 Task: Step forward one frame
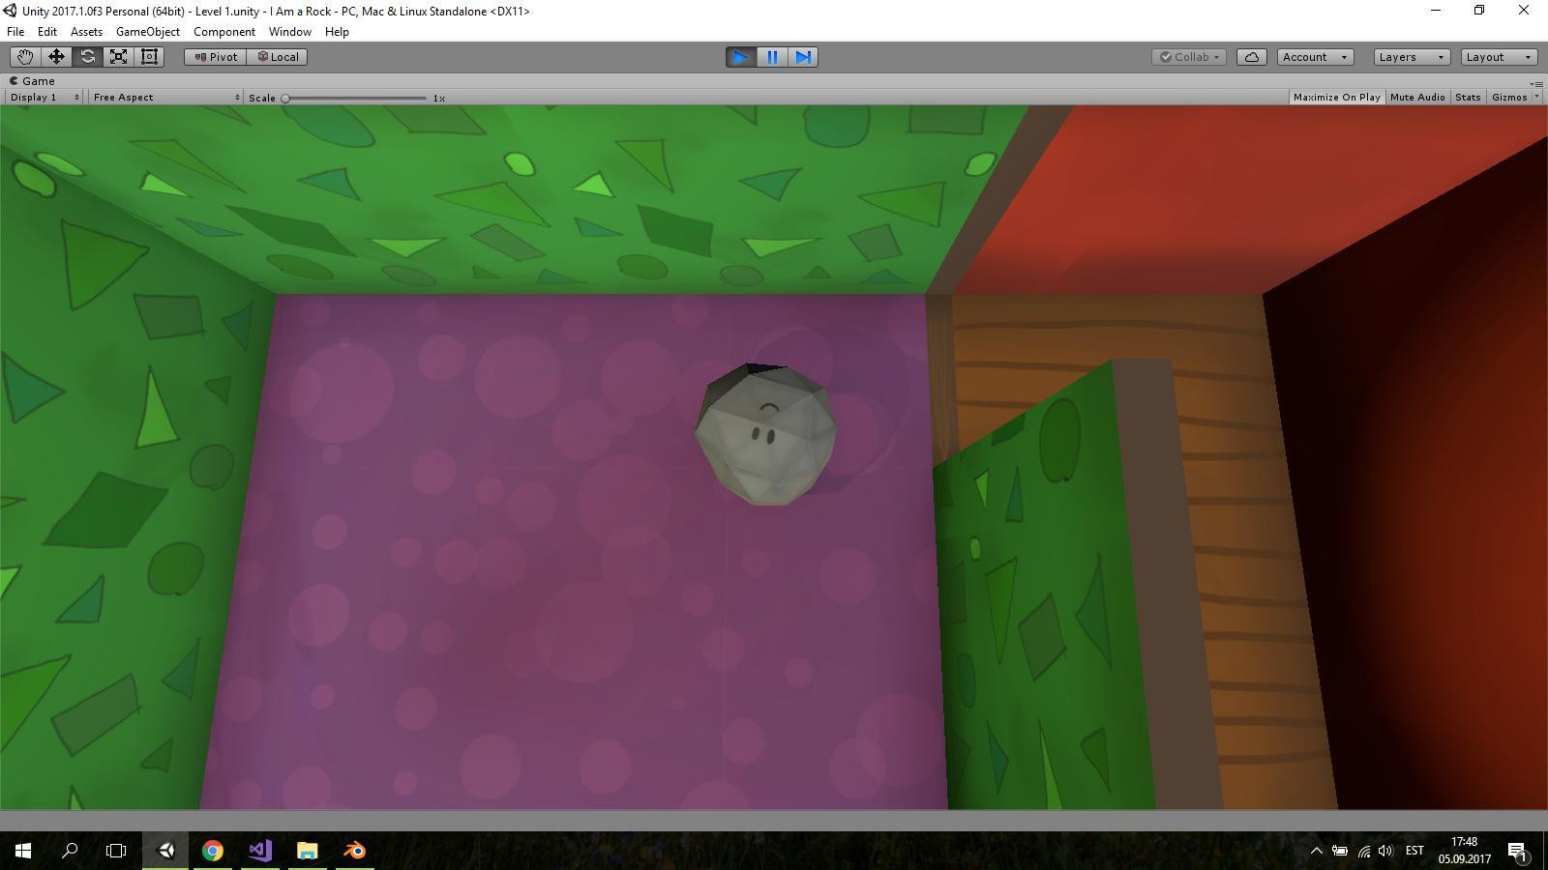coord(803,57)
